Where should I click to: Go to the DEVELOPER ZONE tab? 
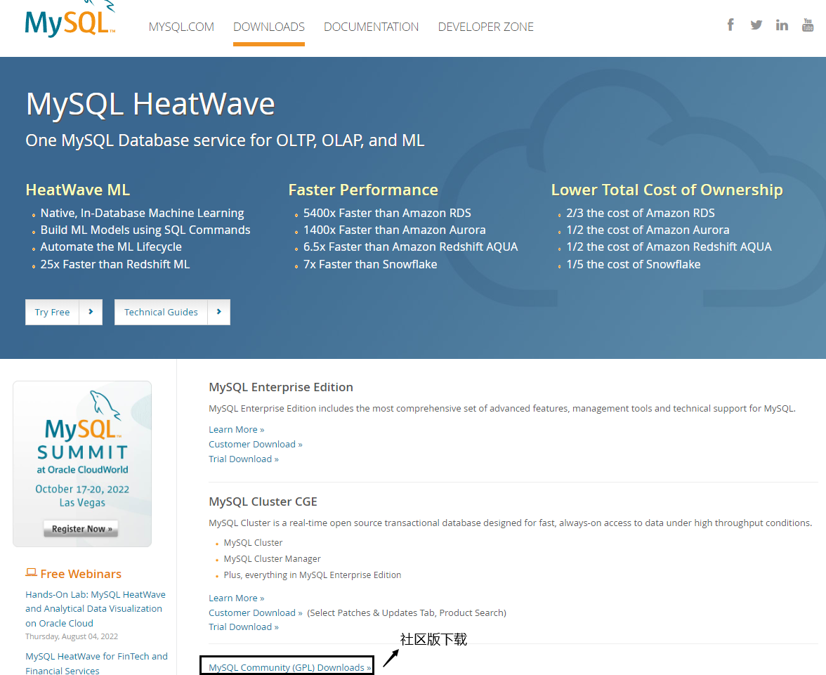(486, 27)
